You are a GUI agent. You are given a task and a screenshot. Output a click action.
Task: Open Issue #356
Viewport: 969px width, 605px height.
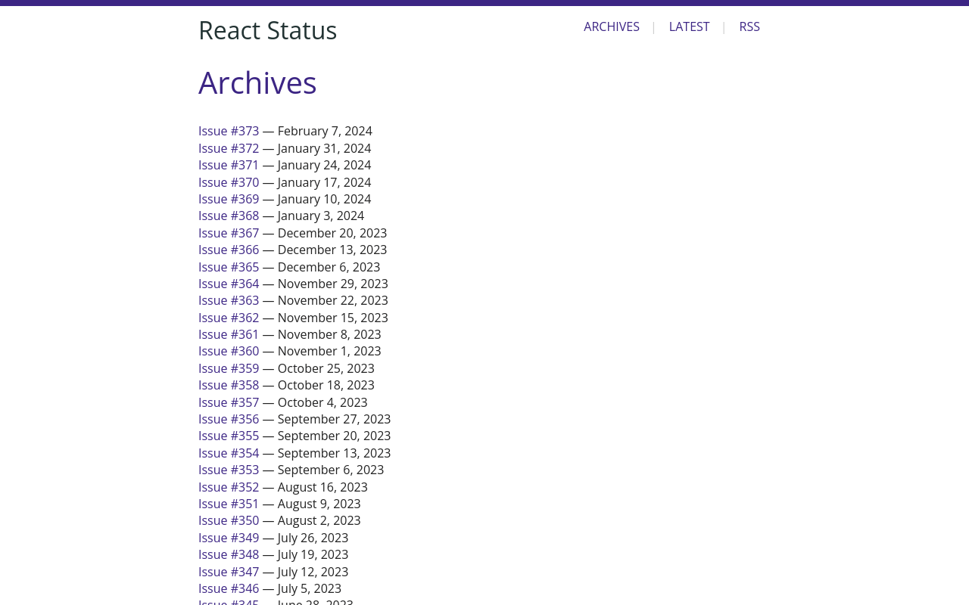pos(229,419)
